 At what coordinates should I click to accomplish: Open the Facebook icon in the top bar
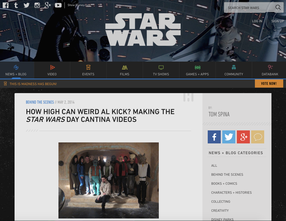[6, 5]
